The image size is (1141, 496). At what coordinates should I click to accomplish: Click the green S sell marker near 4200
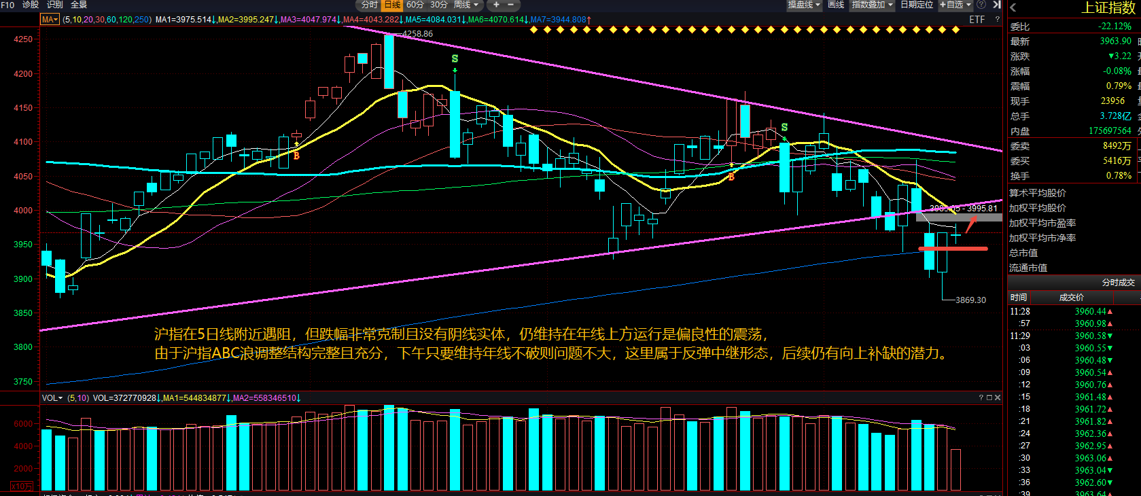tap(455, 59)
